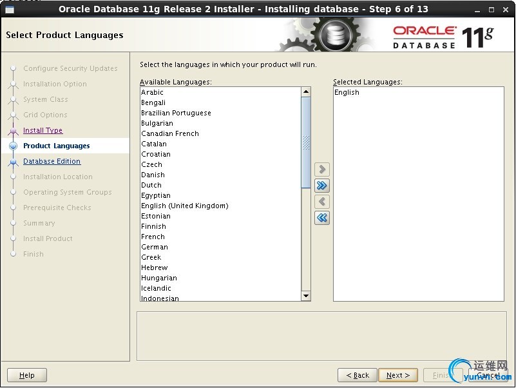Image resolution: width=516 pixels, height=388 pixels.
Task: Pick Icelandic from Available Languages
Action: click(x=220, y=288)
